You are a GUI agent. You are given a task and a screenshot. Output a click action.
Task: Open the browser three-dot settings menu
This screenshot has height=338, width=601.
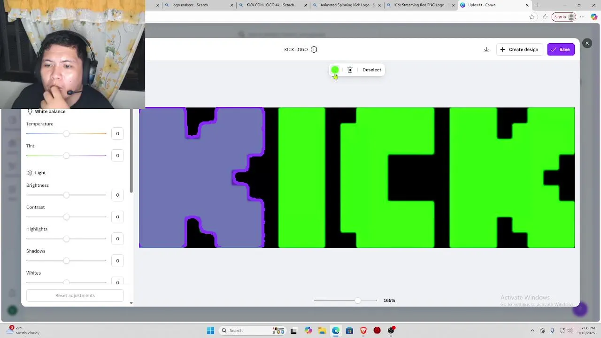(582, 17)
